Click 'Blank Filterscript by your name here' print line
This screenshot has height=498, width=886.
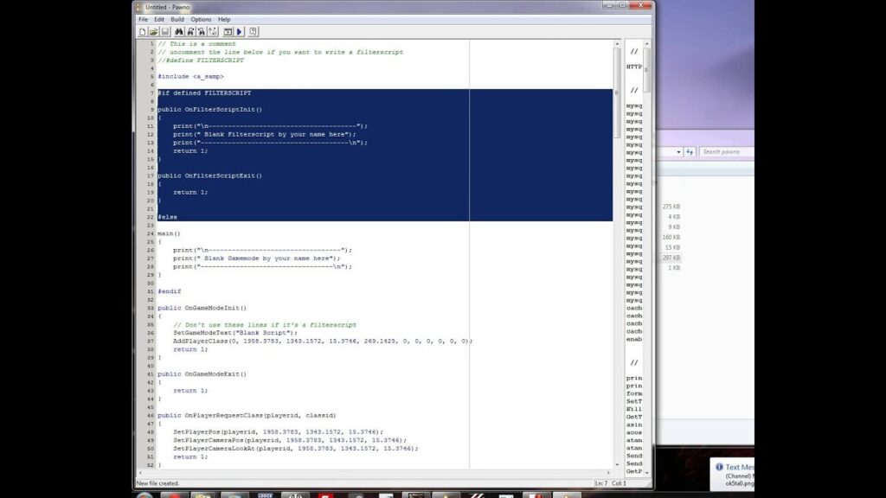click(265, 134)
